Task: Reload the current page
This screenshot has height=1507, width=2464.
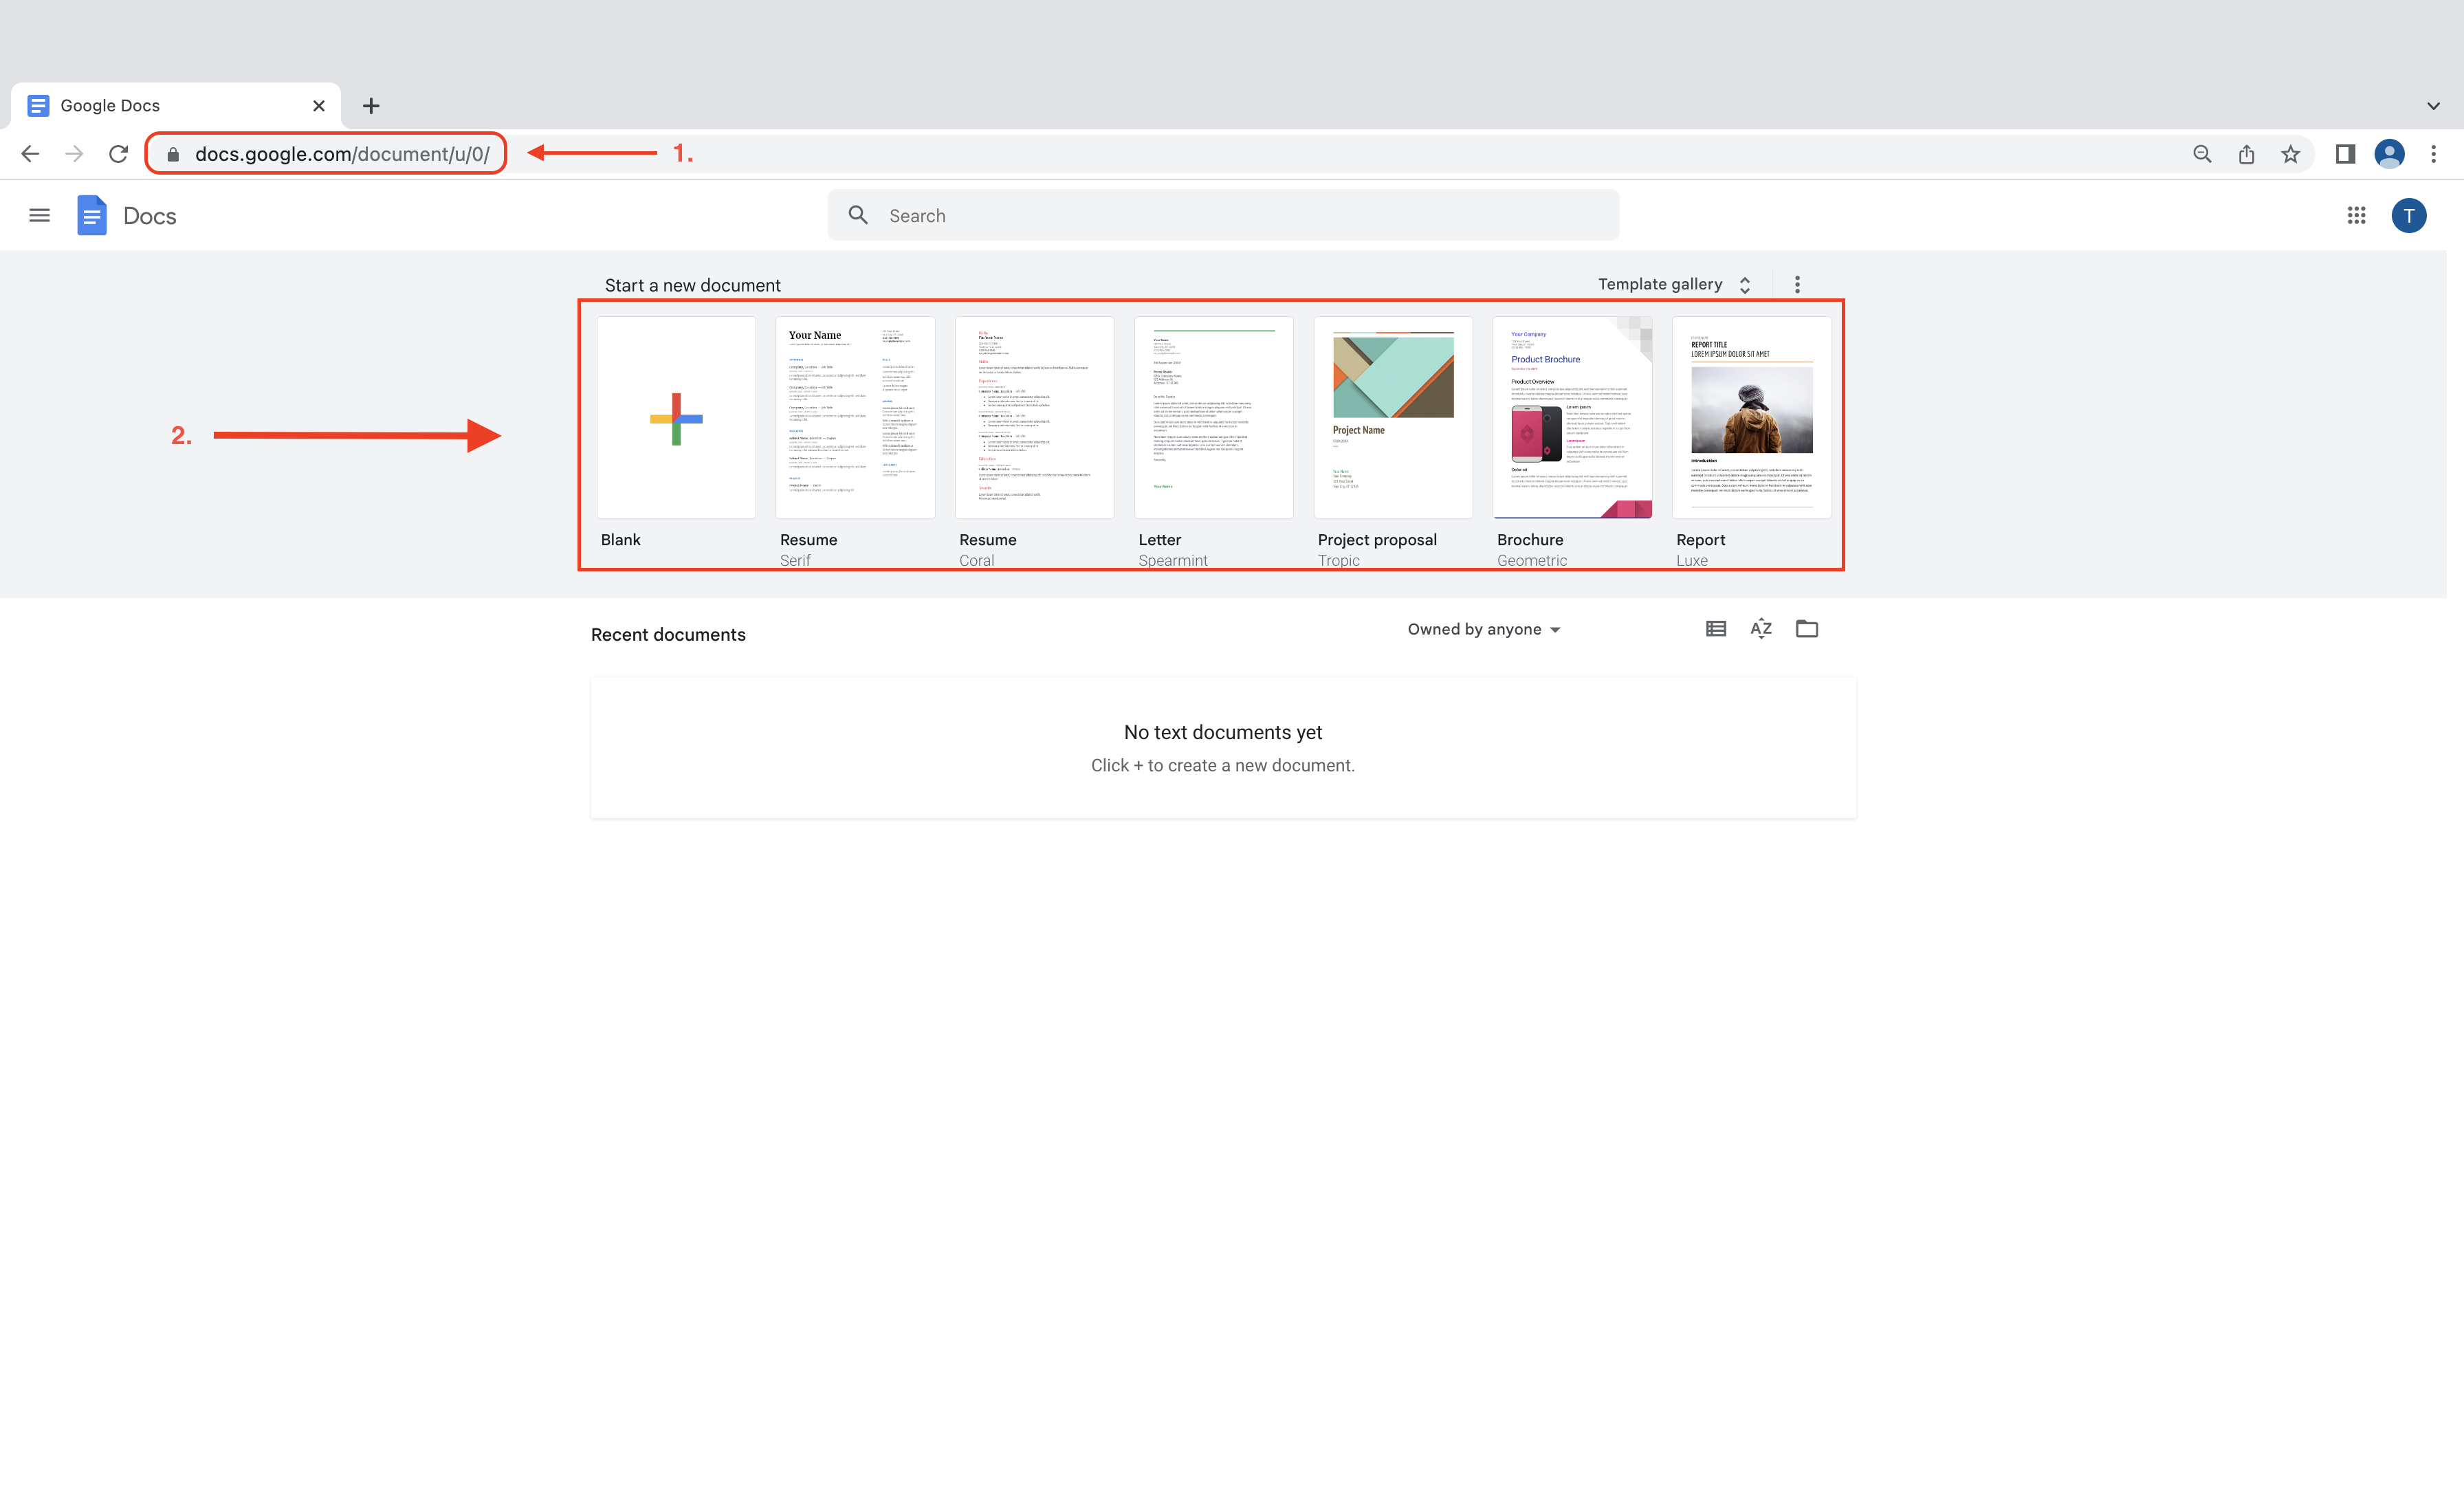Action: pos(118,154)
